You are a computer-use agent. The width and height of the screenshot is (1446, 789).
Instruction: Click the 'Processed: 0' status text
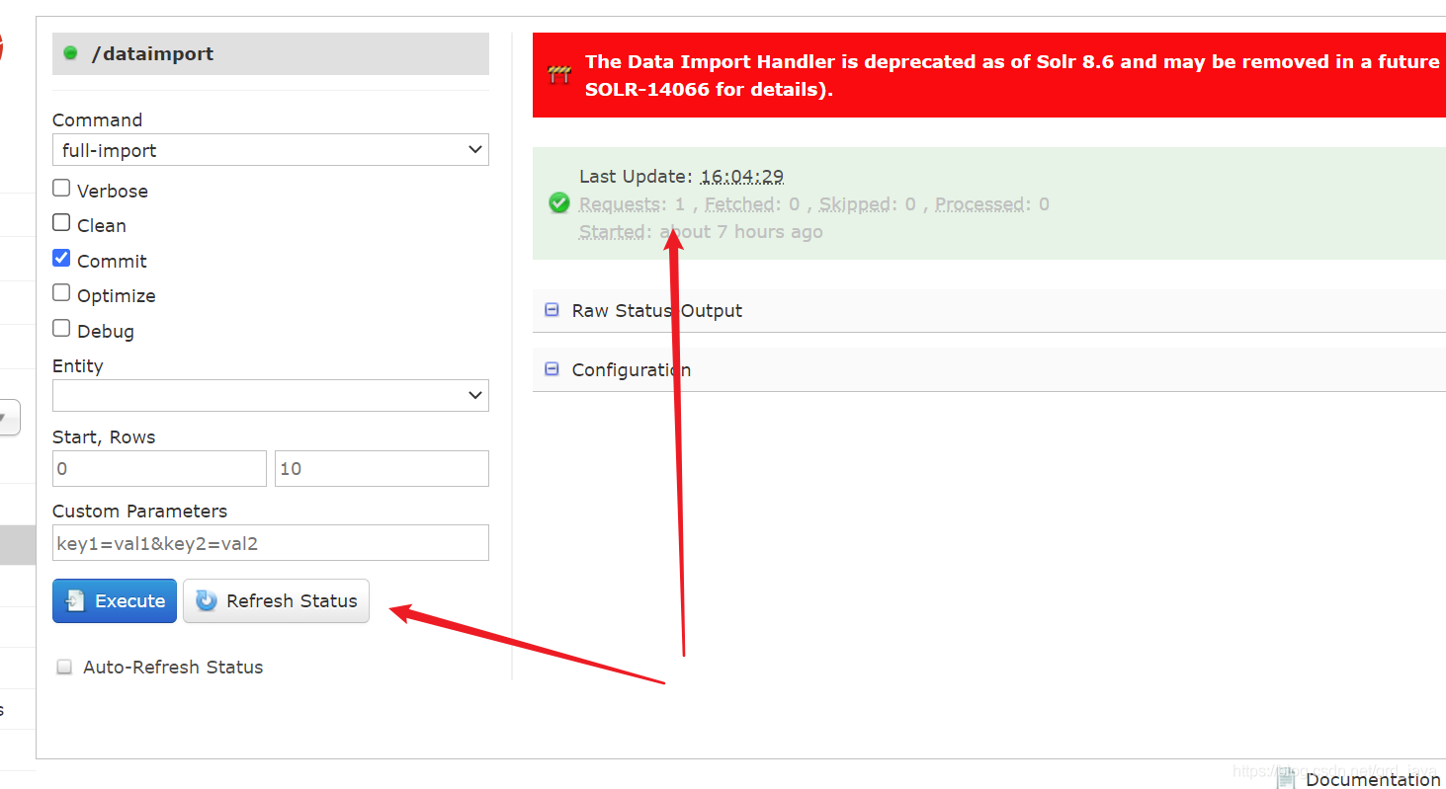[992, 204]
